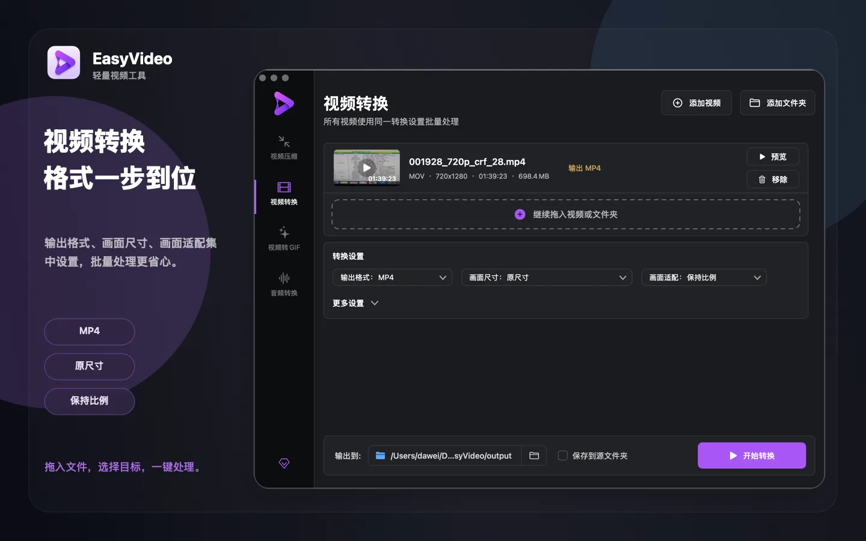This screenshot has width=866, height=541.
Task: Click the 输出到: label
Action: pos(348,456)
